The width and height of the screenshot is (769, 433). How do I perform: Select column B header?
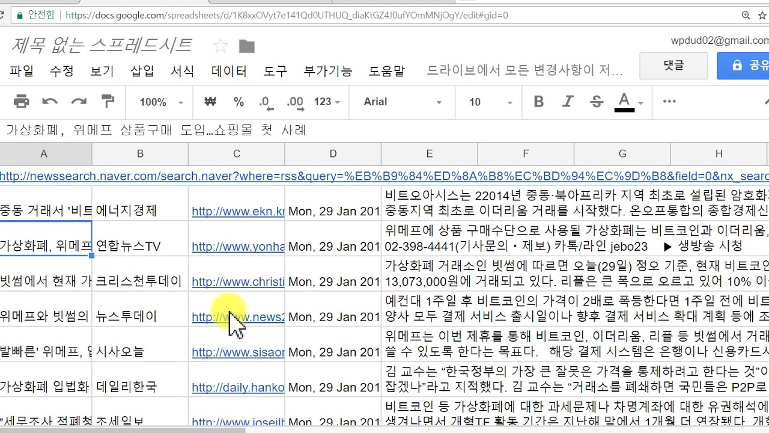tap(140, 154)
